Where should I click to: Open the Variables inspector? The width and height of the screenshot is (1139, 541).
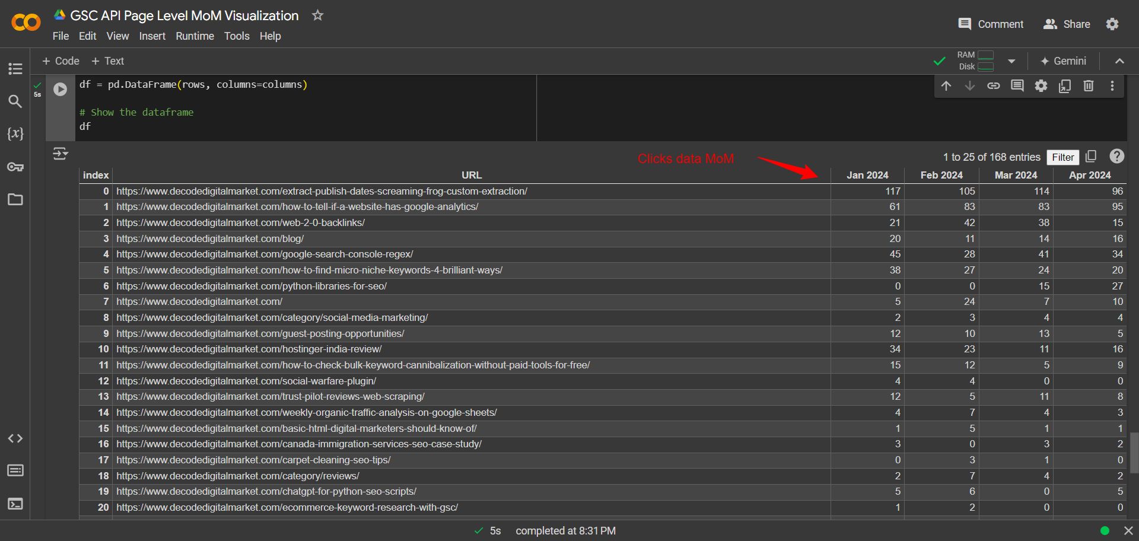click(x=15, y=133)
